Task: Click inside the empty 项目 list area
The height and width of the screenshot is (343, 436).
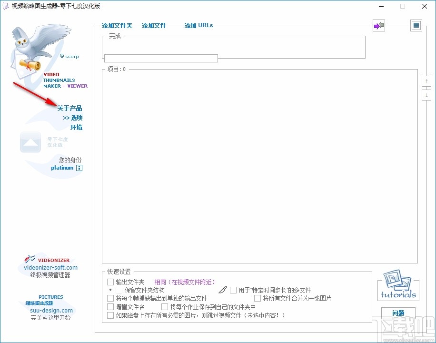Action: (x=260, y=167)
